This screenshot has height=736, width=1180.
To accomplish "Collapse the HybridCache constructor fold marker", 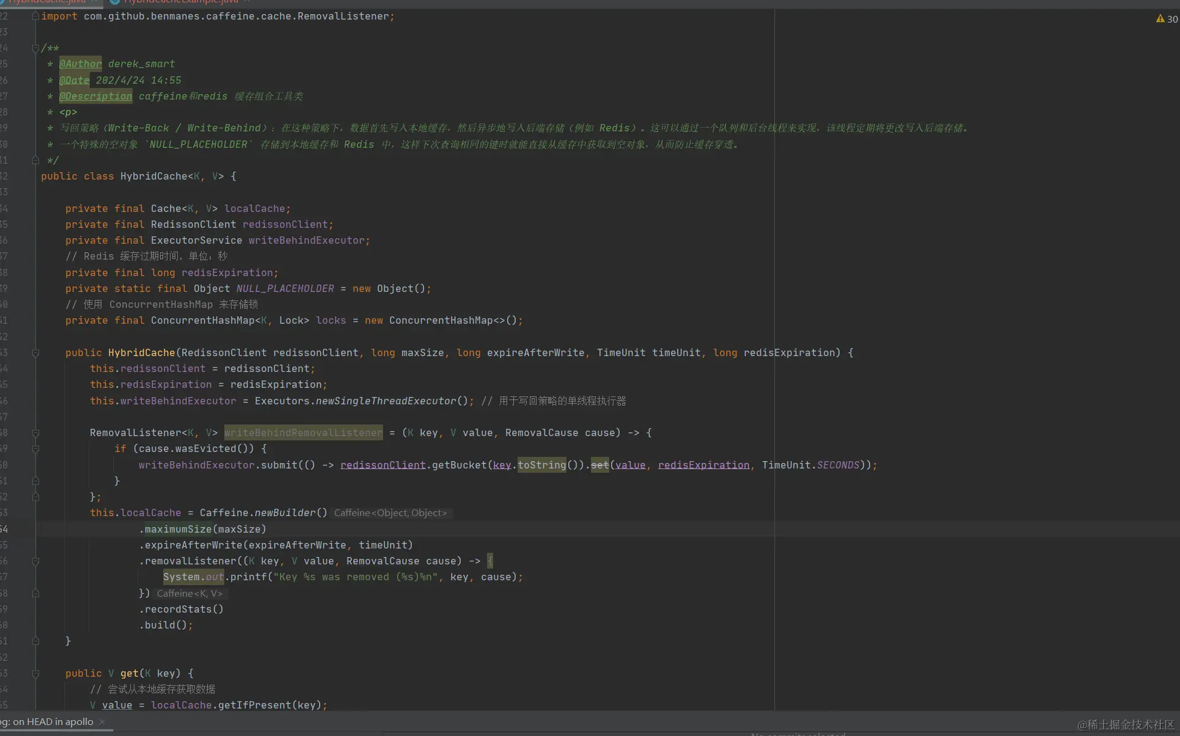I will coord(35,352).
